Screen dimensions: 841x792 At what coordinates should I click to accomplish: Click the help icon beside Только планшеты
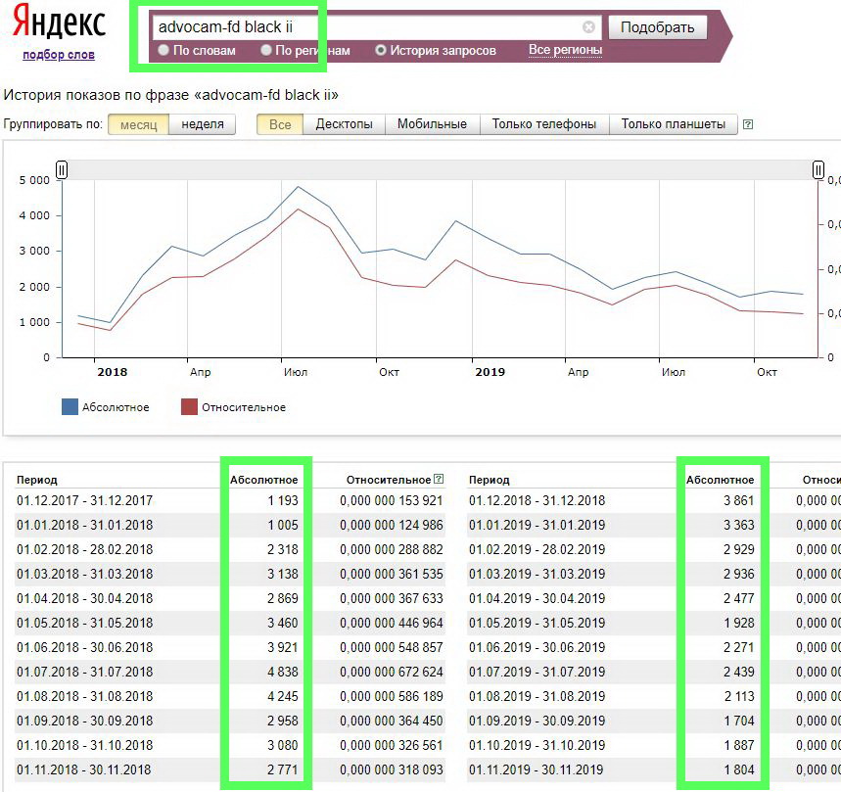(748, 124)
